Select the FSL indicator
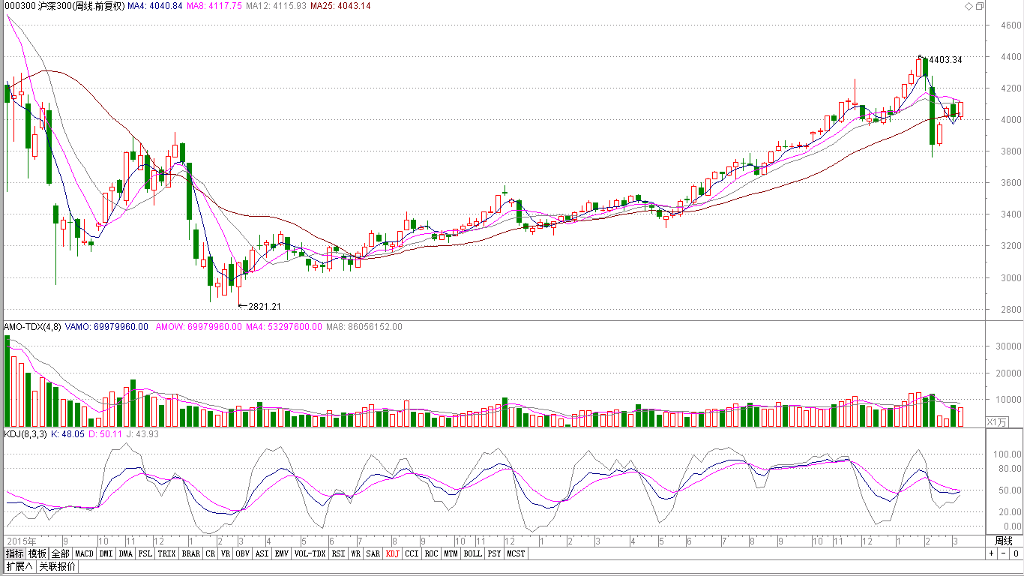The height and width of the screenshot is (576, 1024). pyautogui.click(x=145, y=553)
